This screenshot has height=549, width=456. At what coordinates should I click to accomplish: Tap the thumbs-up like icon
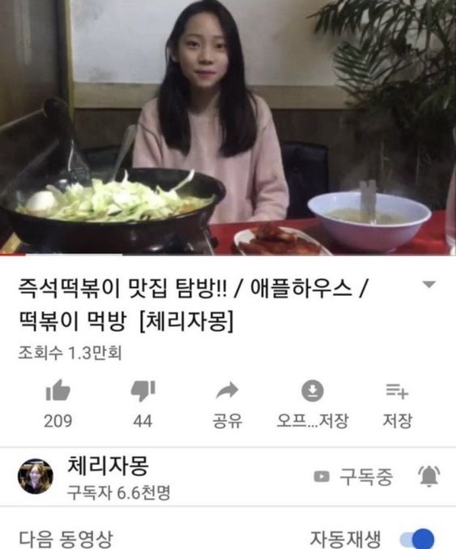[x=58, y=390]
